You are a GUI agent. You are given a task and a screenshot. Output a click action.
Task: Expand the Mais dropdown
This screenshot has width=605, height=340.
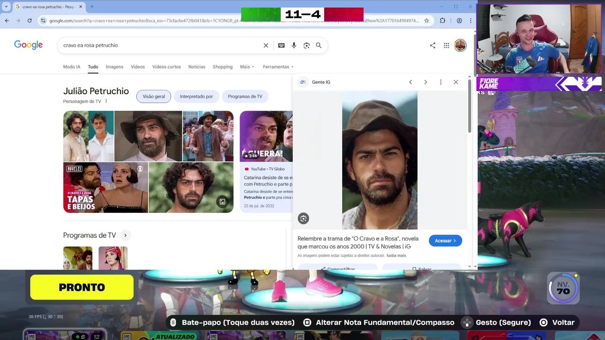(247, 67)
